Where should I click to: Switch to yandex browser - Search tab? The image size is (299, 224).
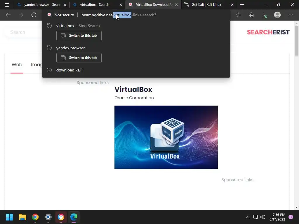pos(42,5)
